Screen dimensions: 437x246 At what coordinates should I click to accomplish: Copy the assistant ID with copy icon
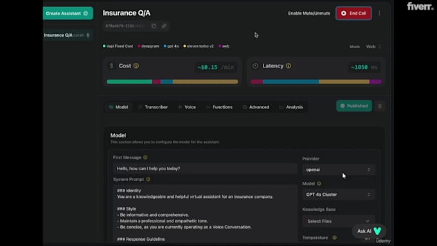coord(154,26)
